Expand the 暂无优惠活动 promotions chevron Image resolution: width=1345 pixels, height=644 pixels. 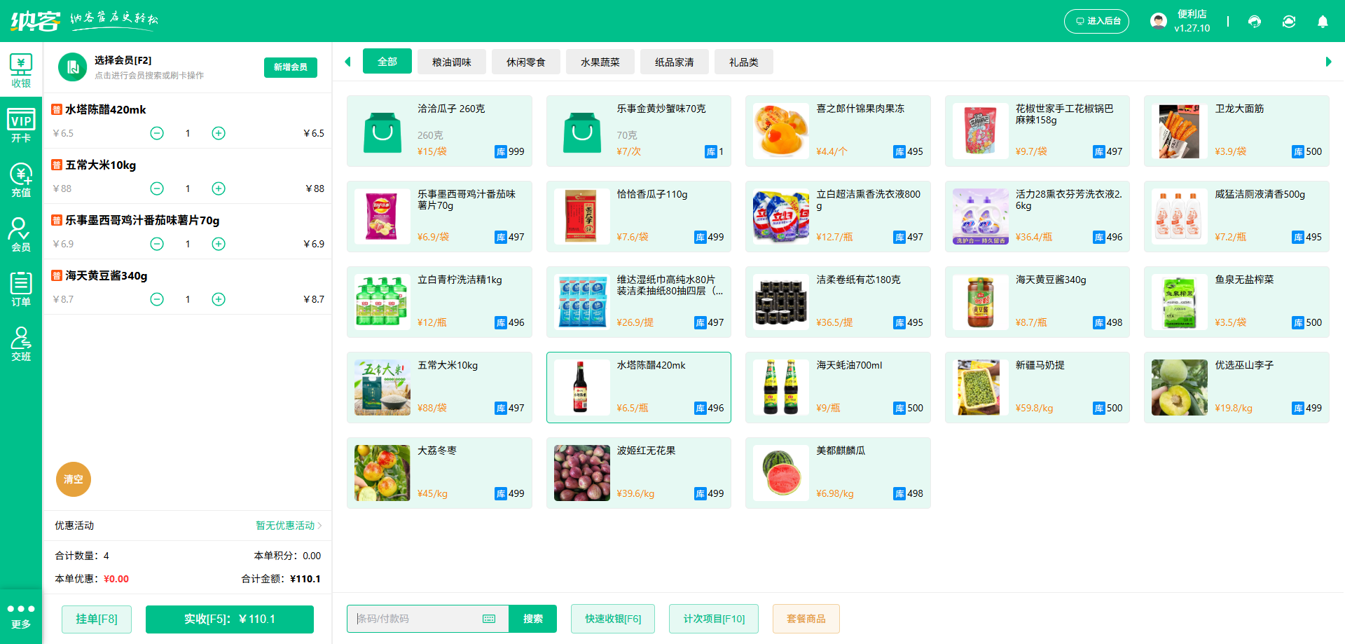(319, 526)
